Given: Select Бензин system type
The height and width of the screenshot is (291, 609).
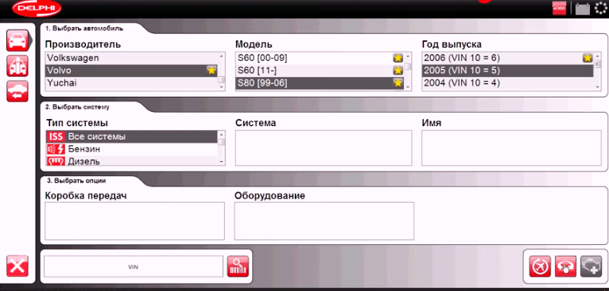Looking at the screenshot, I should click(x=132, y=149).
